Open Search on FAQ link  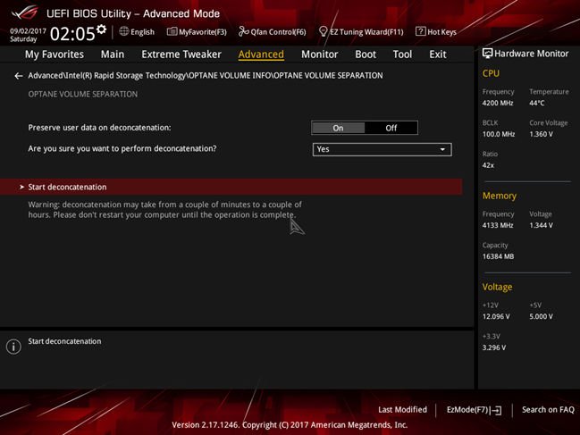(548, 409)
